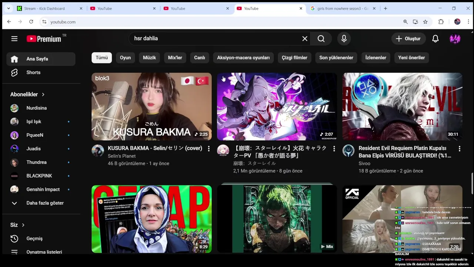Open the YouTube account avatar menu
474x267 pixels.
(455, 39)
